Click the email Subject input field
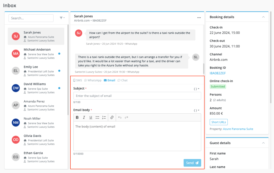The height and width of the screenshot is (173, 274). coord(137,96)
